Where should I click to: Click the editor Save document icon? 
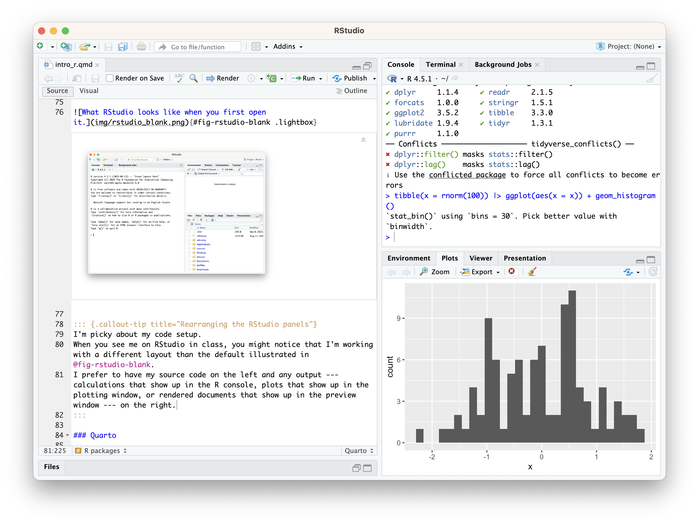(x=95, y=78)
